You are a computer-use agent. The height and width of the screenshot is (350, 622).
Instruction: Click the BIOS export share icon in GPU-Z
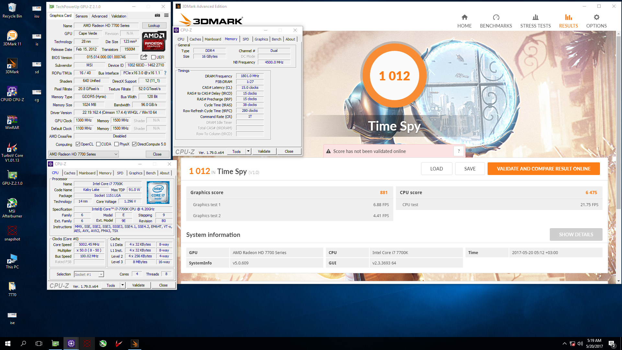pos(144,57)
